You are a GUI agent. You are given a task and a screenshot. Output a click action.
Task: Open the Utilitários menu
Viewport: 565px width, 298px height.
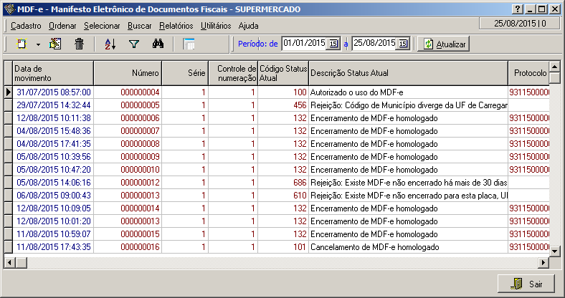(215, 26)
